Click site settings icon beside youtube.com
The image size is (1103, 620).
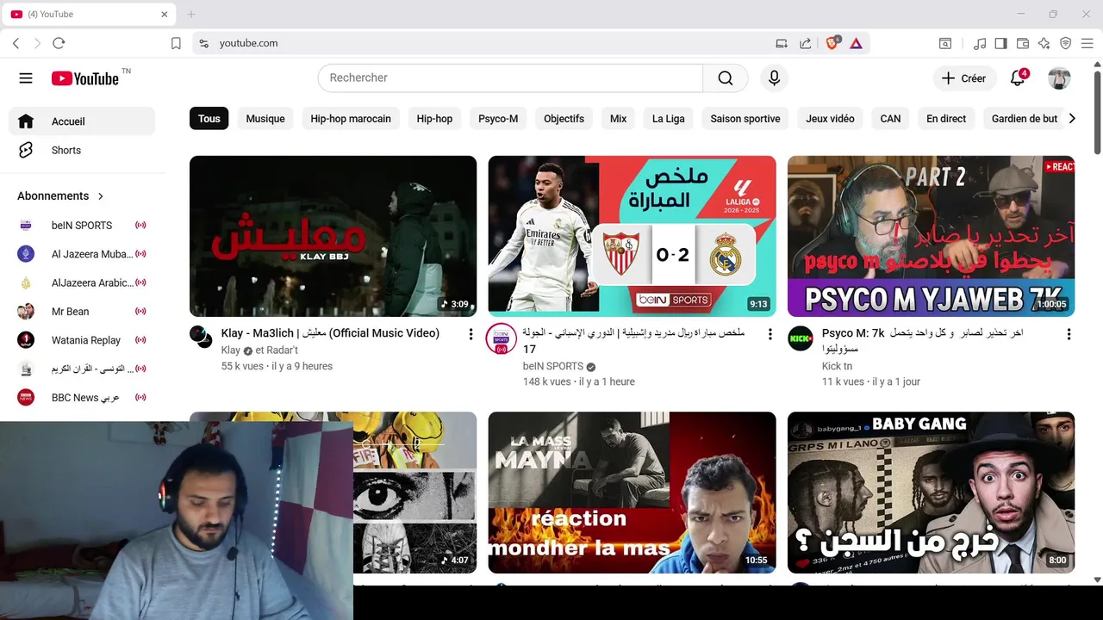click(x=203, y=43)
